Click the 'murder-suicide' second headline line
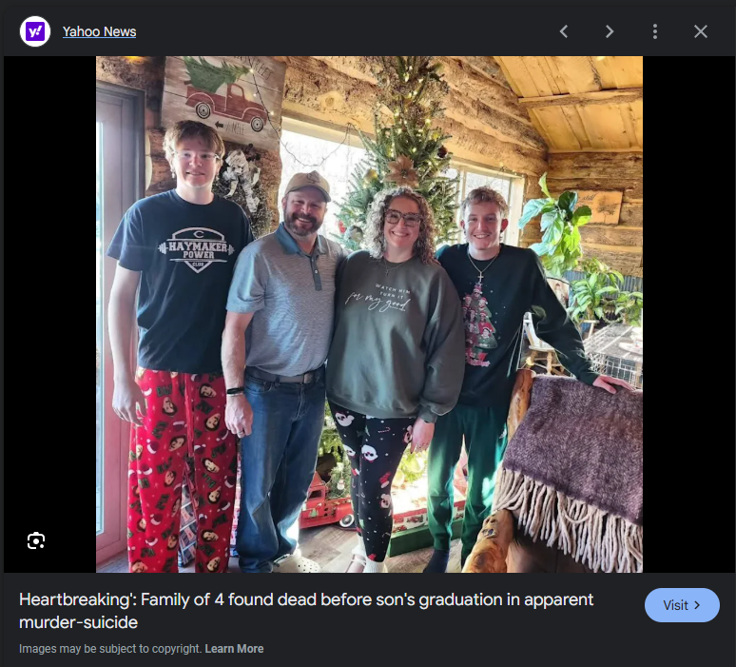 point(78,622)
